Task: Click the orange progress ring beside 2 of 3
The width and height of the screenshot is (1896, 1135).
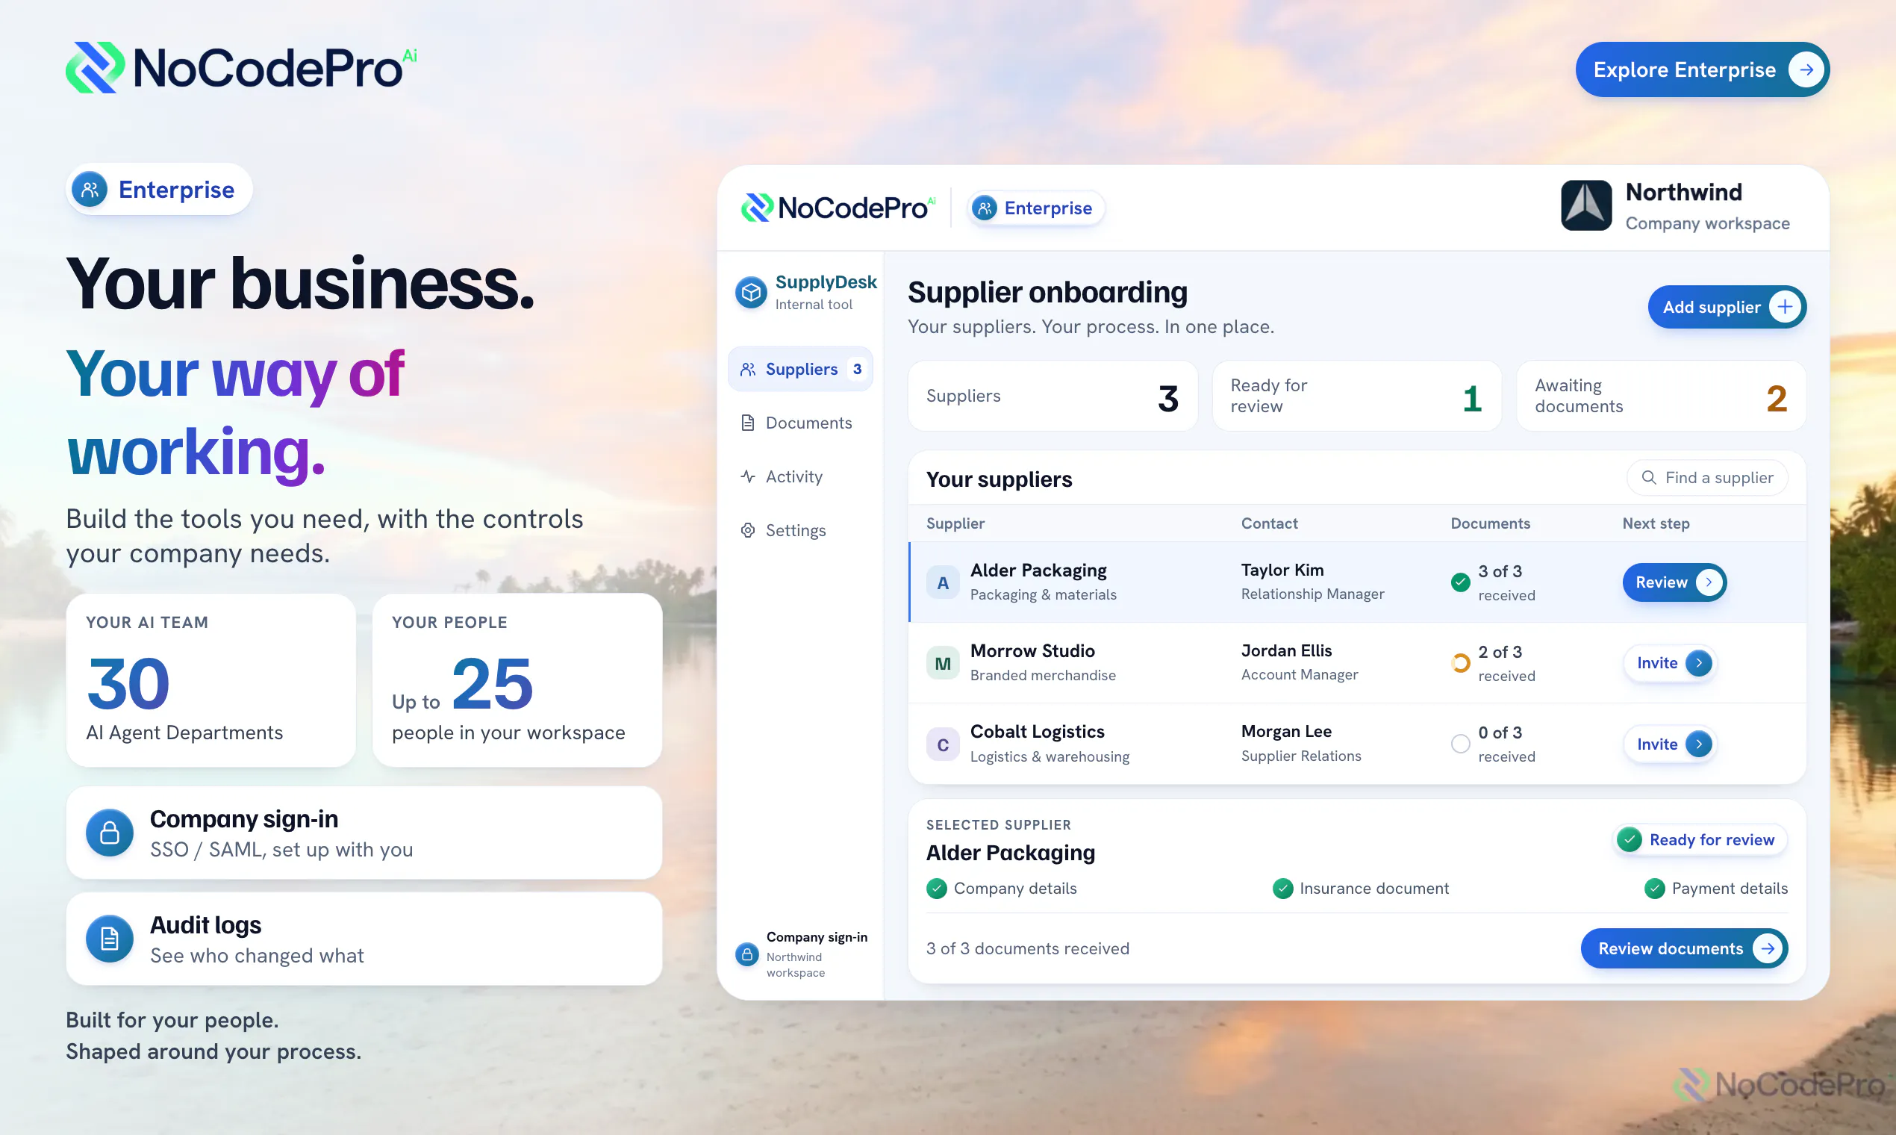Action: (1460, 663)
